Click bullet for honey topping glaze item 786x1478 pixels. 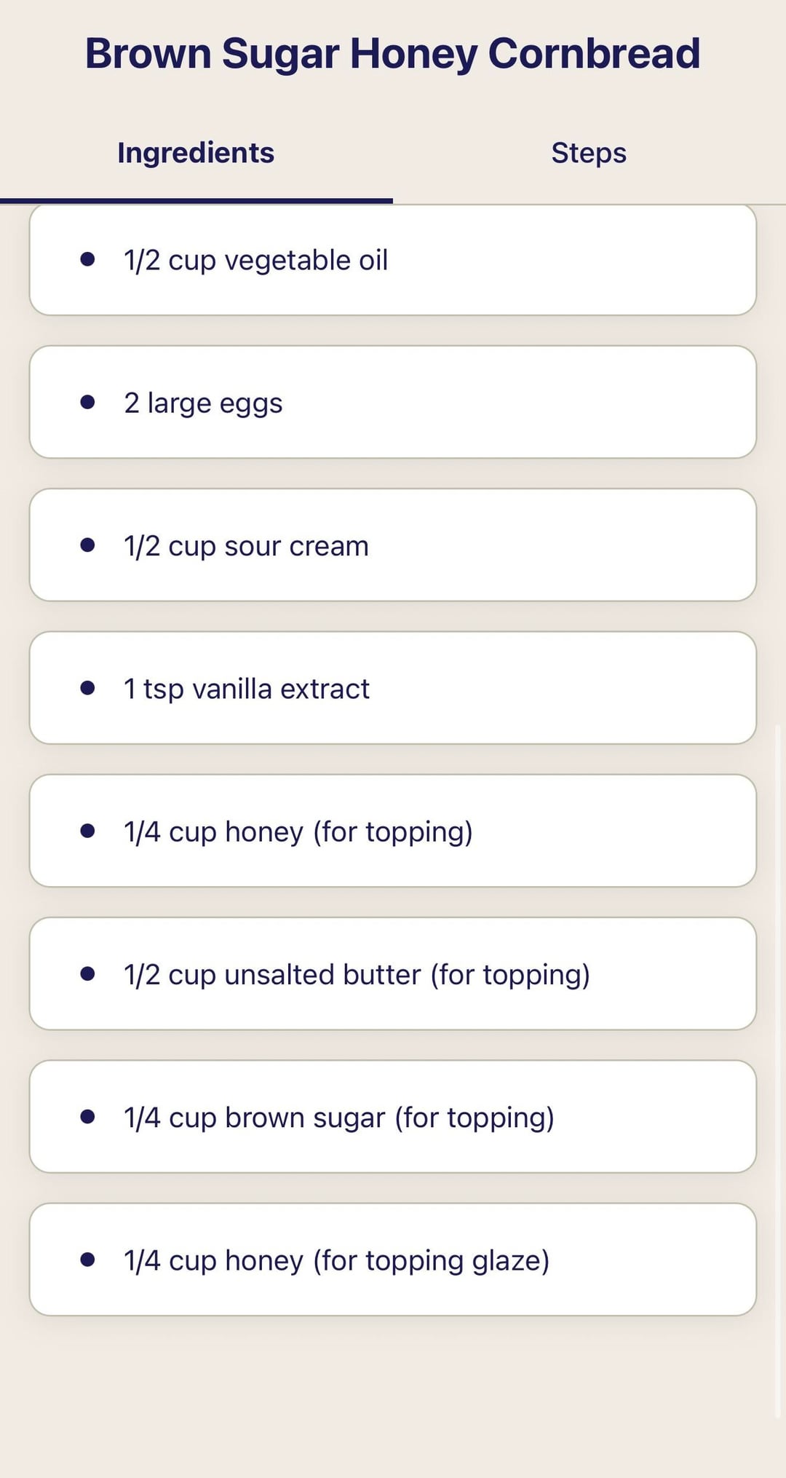88,1259
